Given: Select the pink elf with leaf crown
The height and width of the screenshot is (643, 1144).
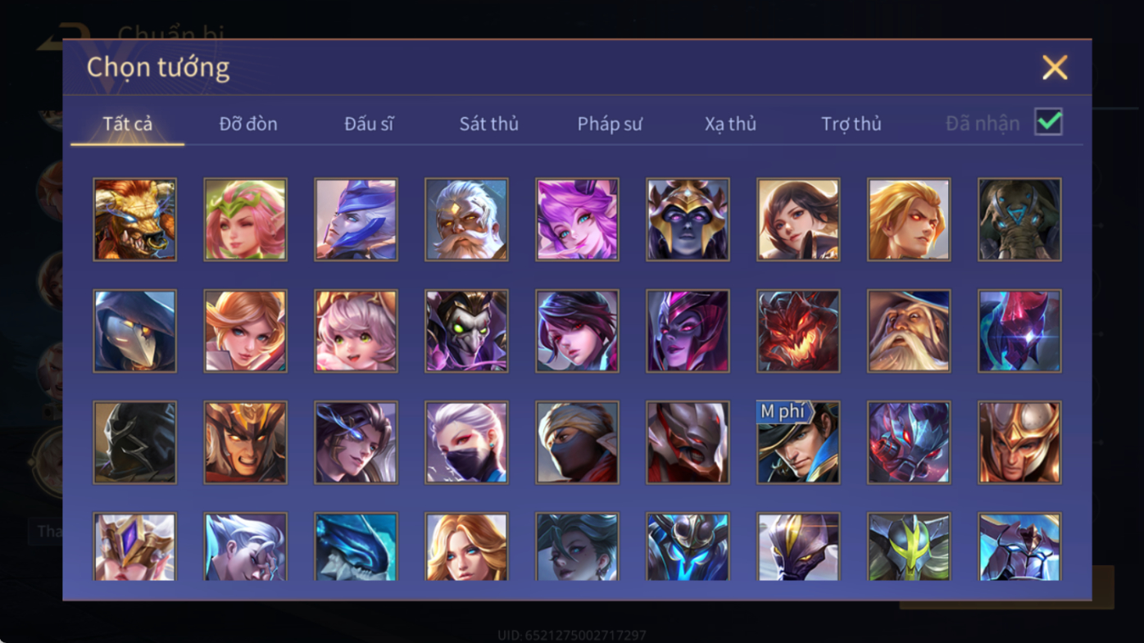Looking at the screenshot, I should tap(245, 220).
